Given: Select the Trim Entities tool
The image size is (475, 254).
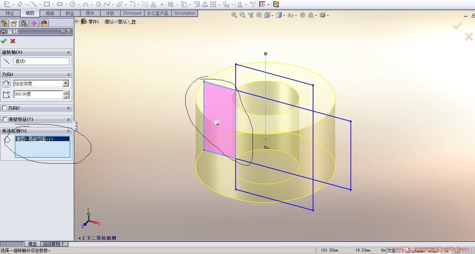Looking at the screenshot, I should 171,4.
